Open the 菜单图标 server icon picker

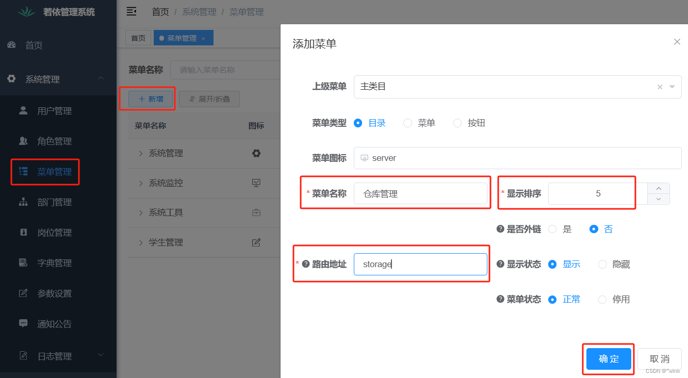[518, 158]
